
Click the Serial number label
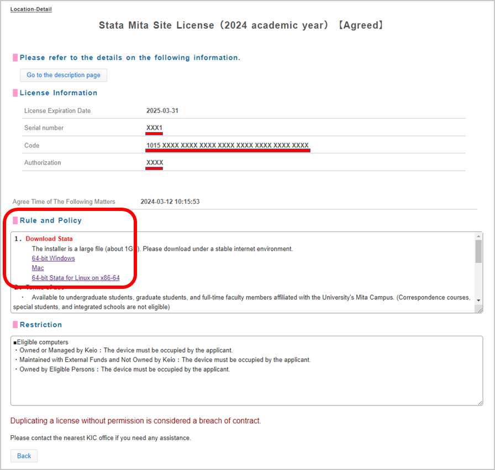[44, 128]
